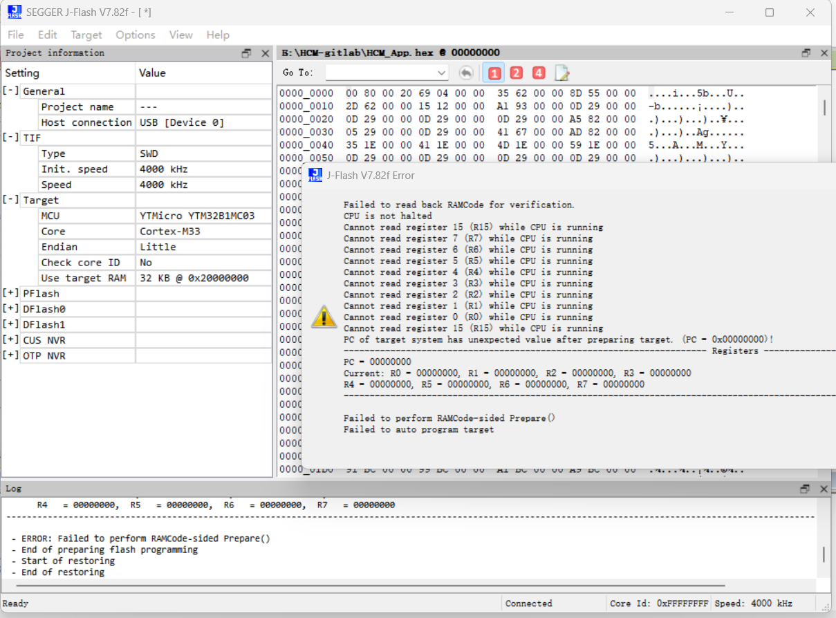Expand the CUS NVR group
Image resolution: width=836 pixels, height=618 pixels.
[10, 340]
